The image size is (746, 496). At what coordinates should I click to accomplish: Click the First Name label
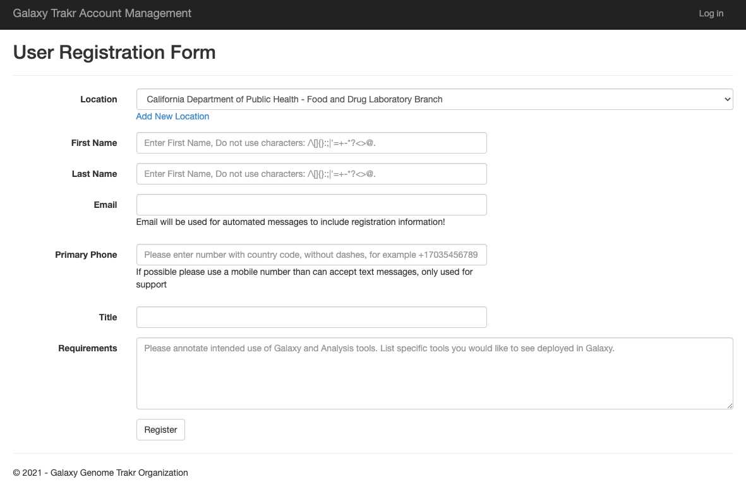[x=94, y=143]
